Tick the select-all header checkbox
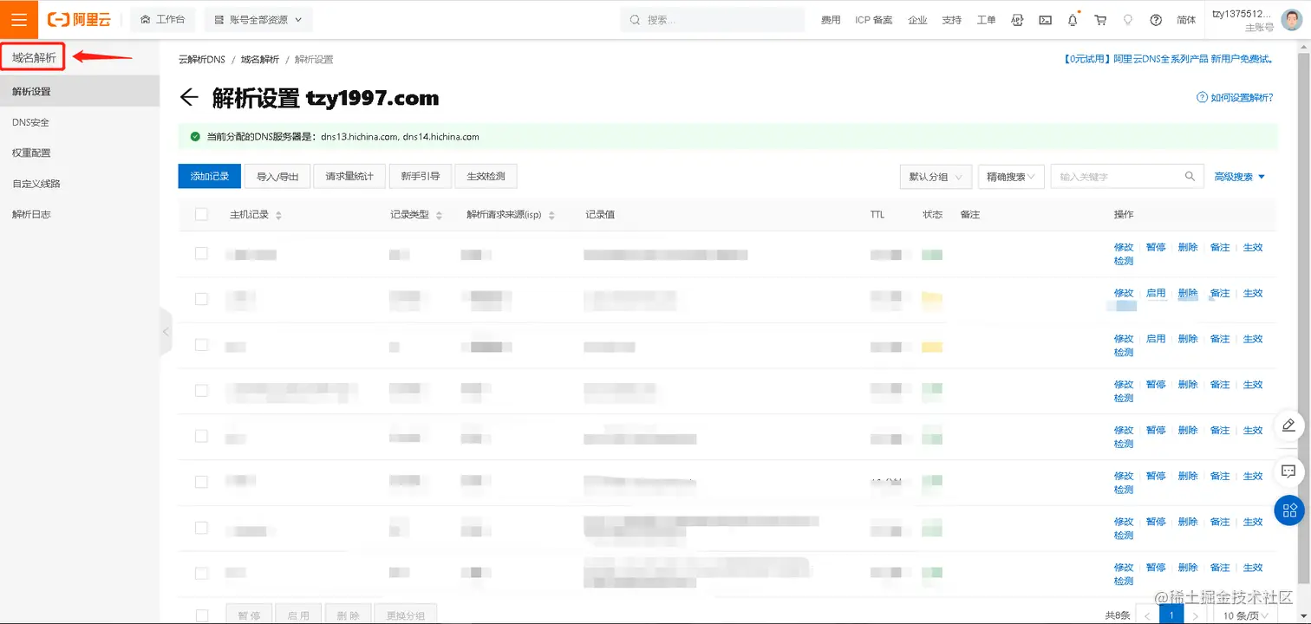The image size is (1311, 624). 201,214
